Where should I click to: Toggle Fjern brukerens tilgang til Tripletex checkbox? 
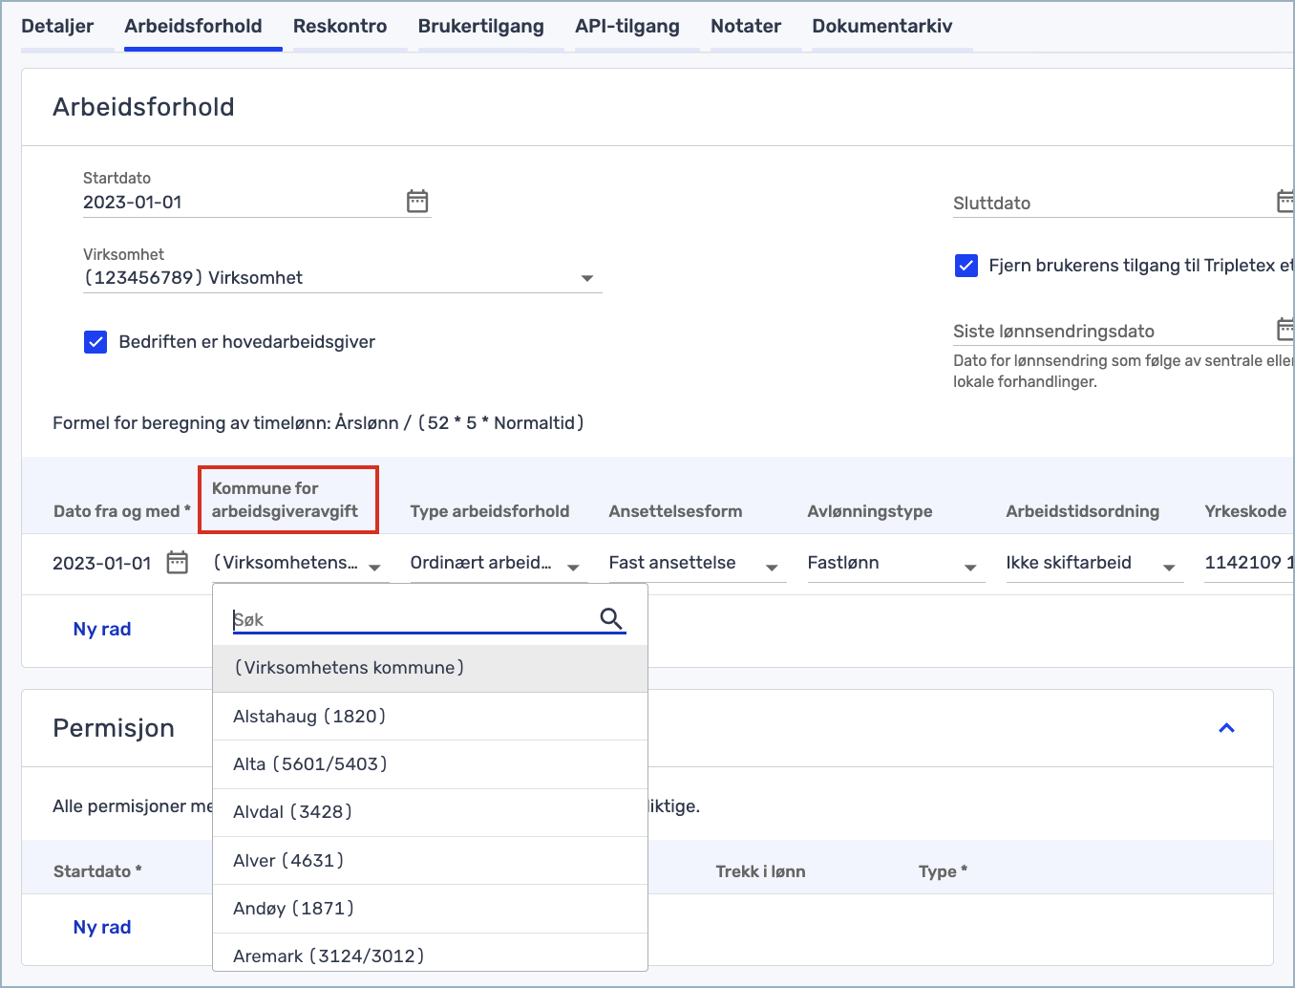[966, 266]
